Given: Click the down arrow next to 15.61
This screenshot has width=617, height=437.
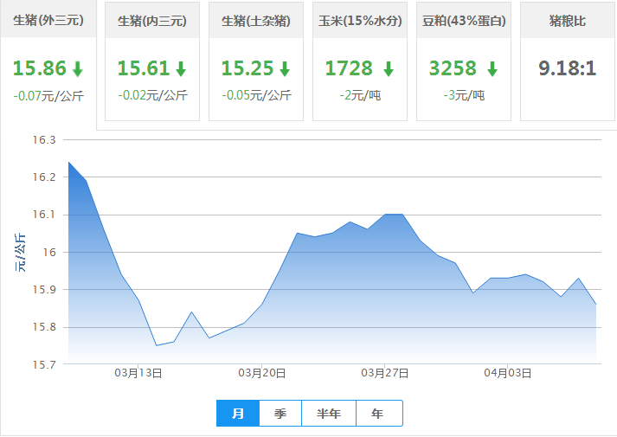Looking at the screenshot, I should point(181,69).
